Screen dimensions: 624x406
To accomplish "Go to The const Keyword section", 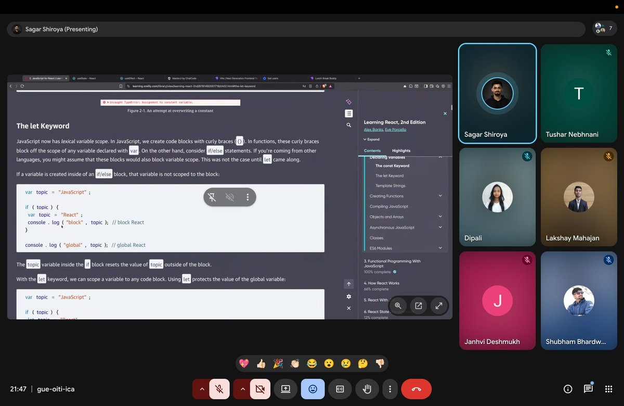I will (x=392, y=166).
